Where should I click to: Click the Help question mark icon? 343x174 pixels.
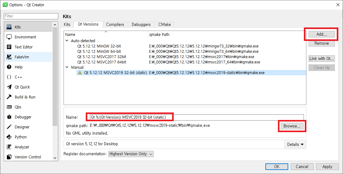tap(9, 67)
